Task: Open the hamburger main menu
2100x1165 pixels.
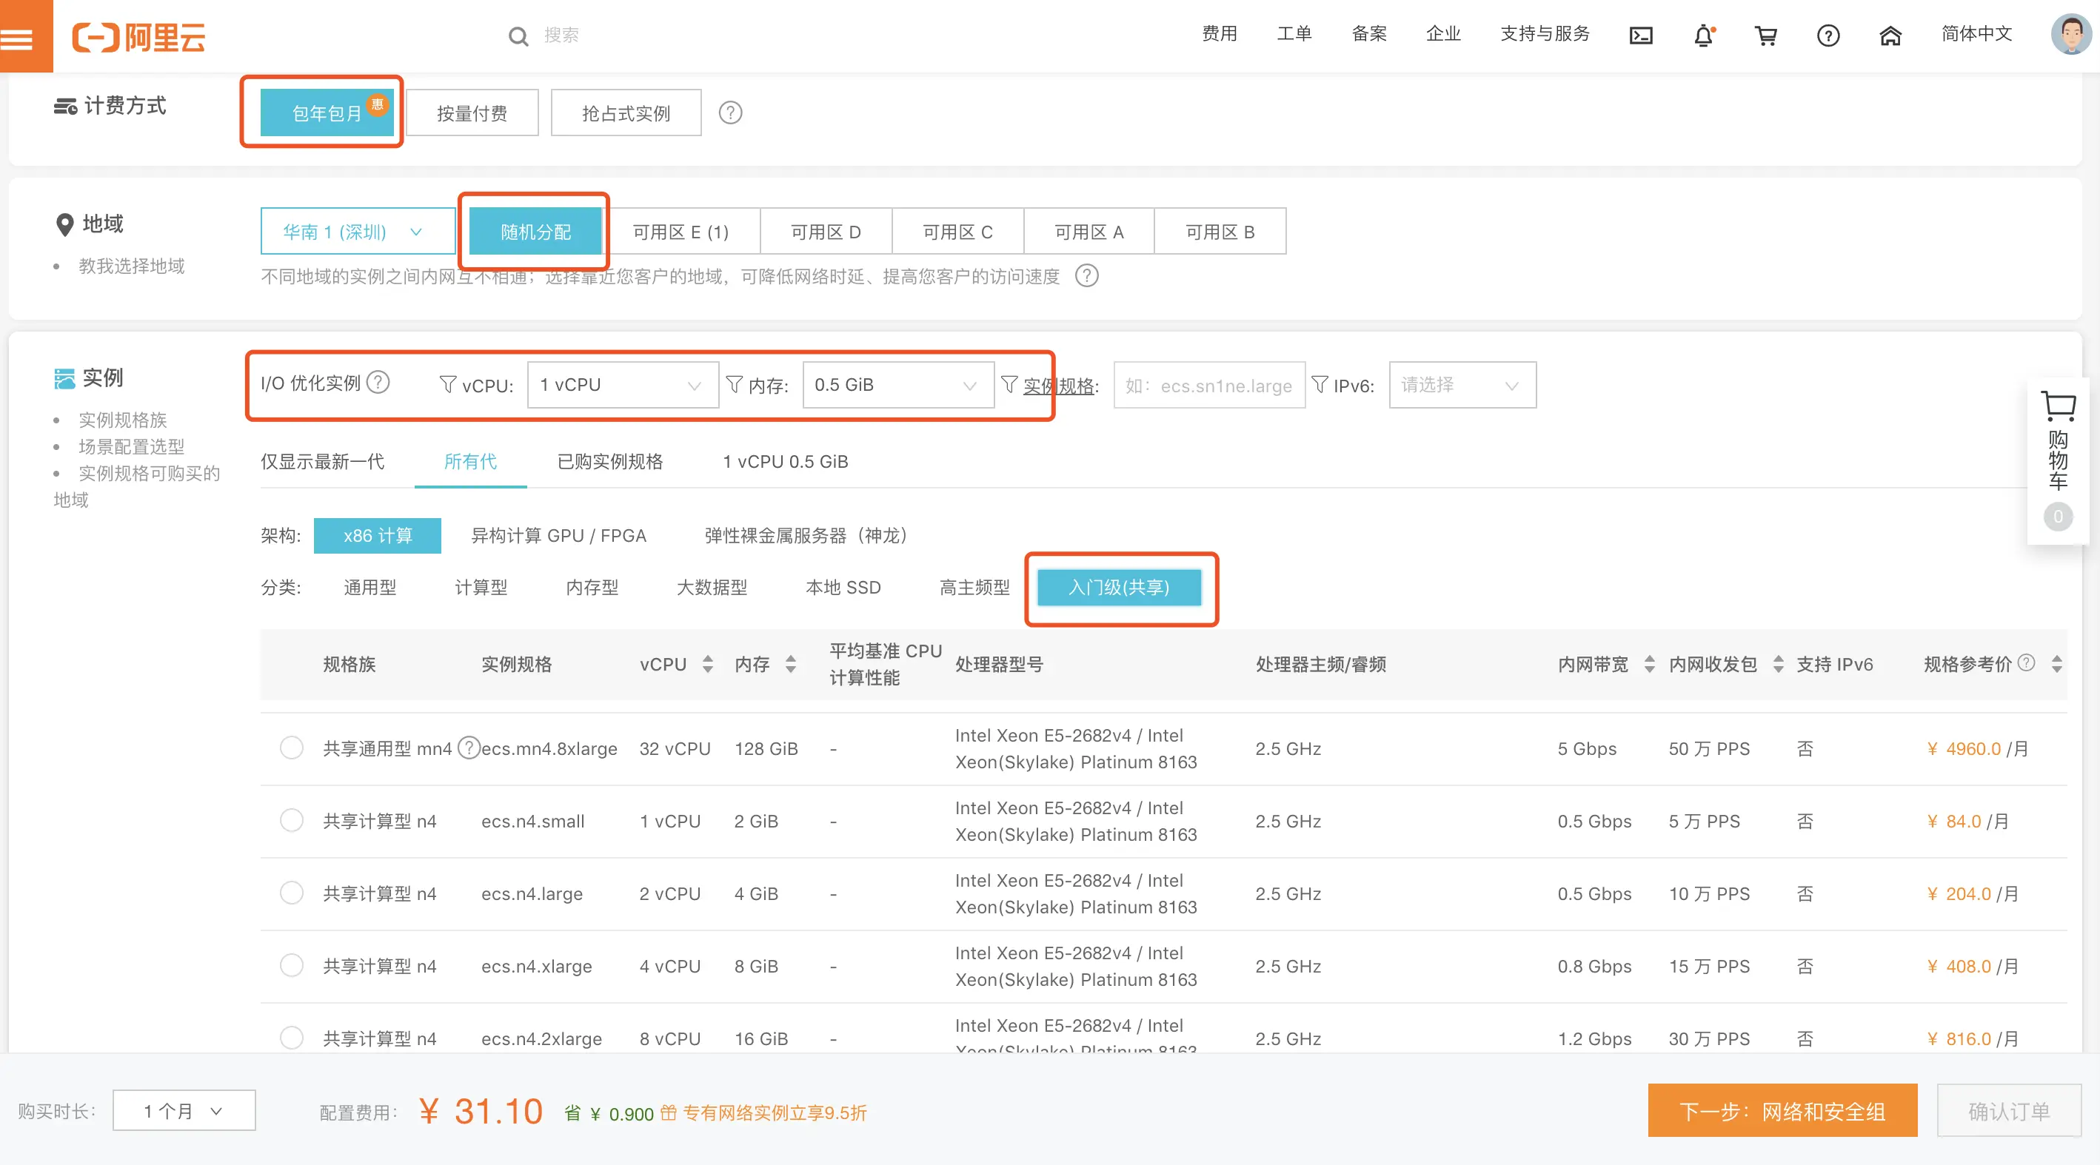Action: (18, 38)
